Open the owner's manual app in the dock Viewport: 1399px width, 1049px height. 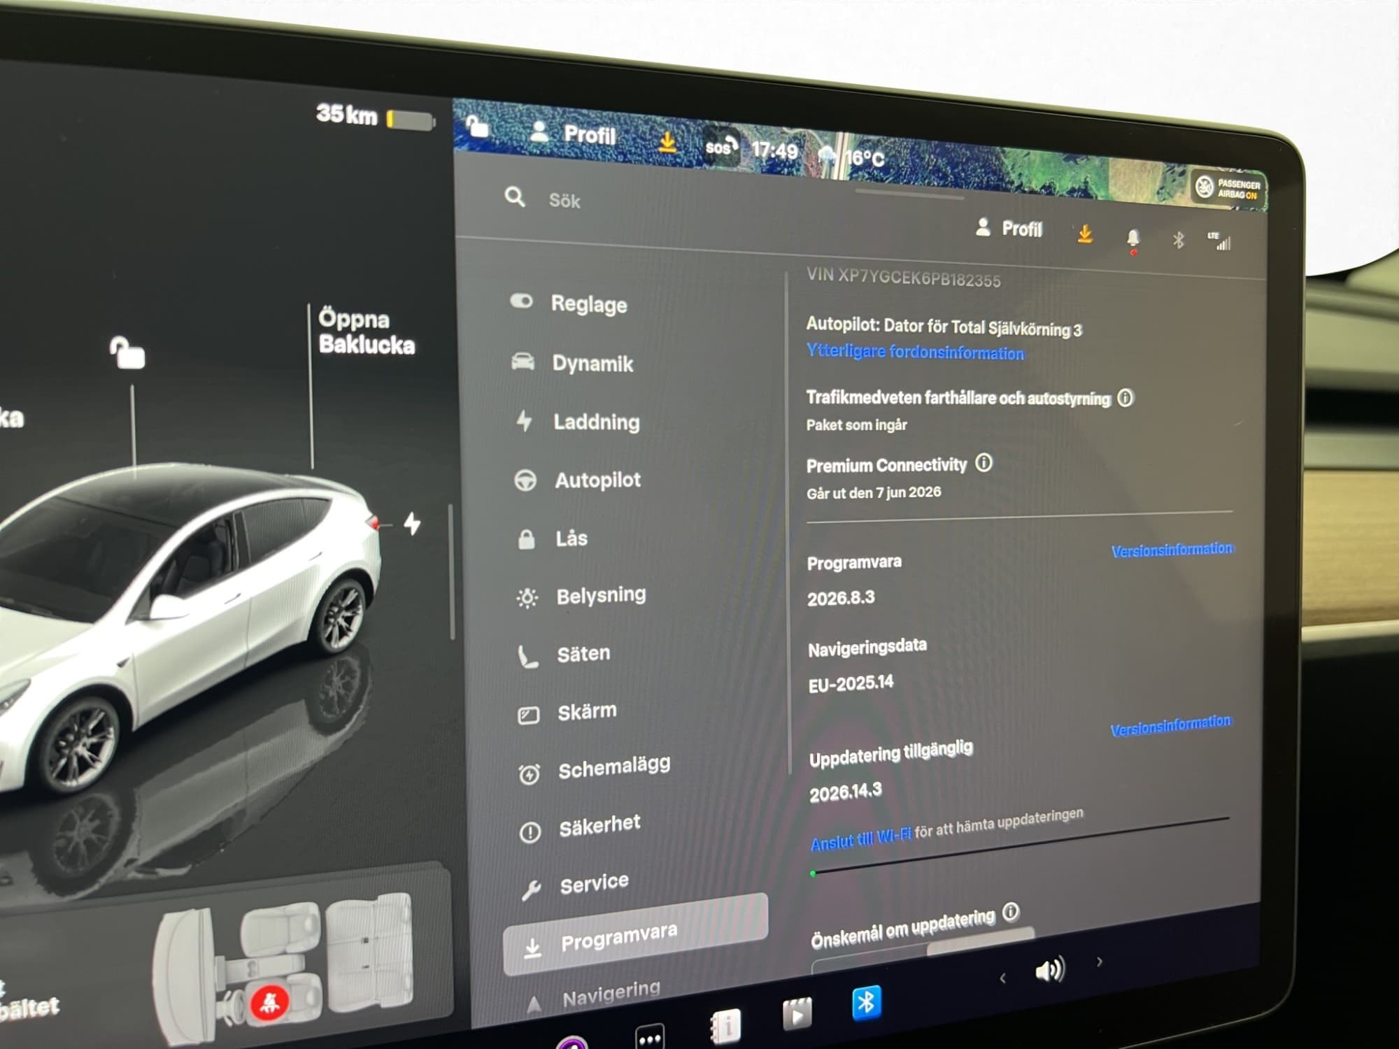[725, 1026]
